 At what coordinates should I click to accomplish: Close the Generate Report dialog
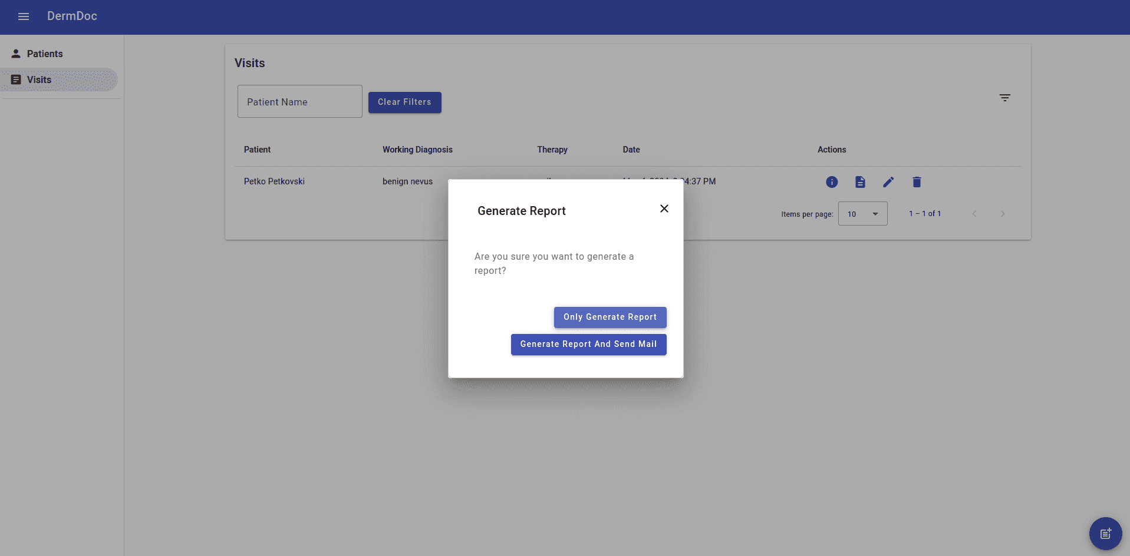click(664, 208)
